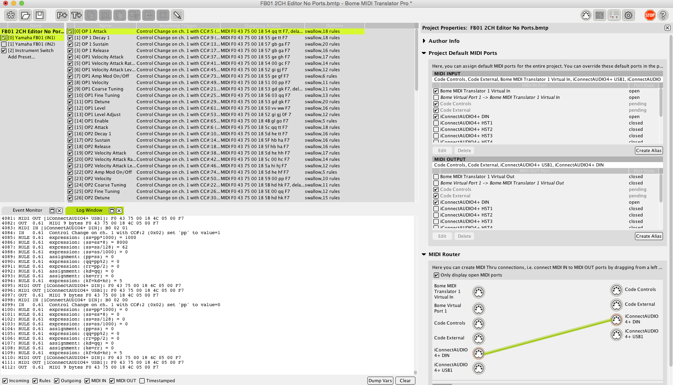Click the Outgoing Action column header
The height and width of the screenshot is (385, 673).
click(262, 26)
